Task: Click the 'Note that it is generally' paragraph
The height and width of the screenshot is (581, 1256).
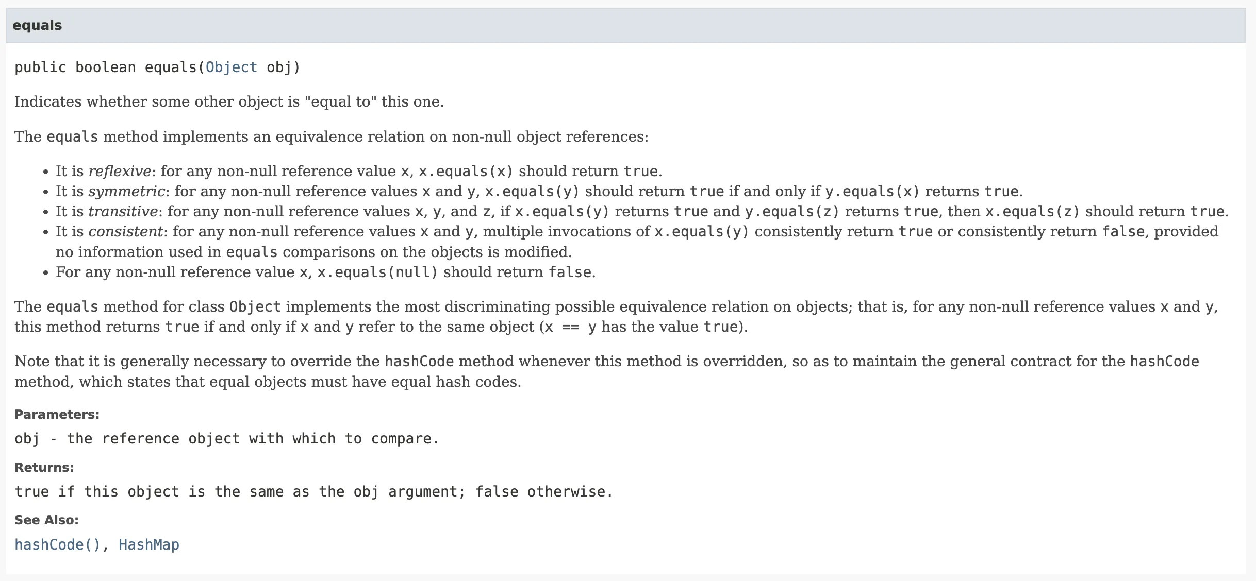Action: 607,371
